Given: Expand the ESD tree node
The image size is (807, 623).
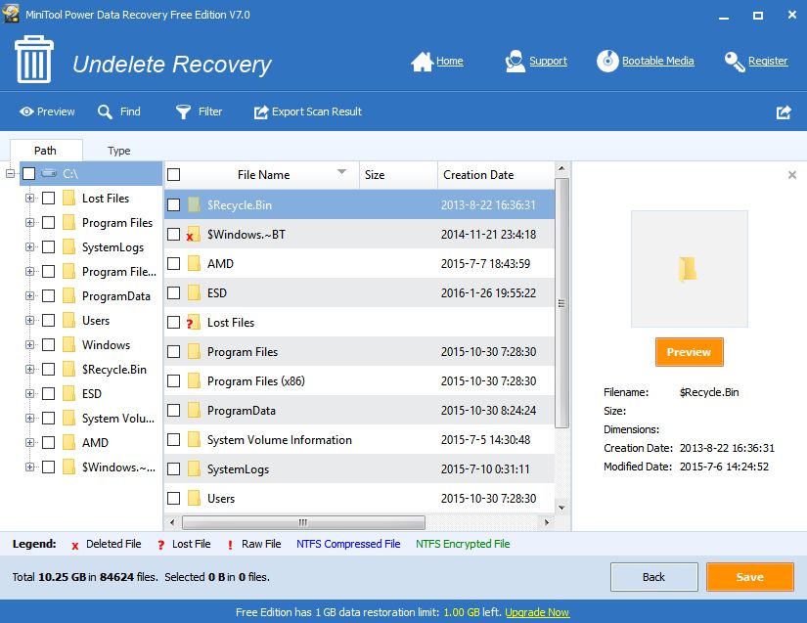Looking at the screenshot, I should click(30, 393).
